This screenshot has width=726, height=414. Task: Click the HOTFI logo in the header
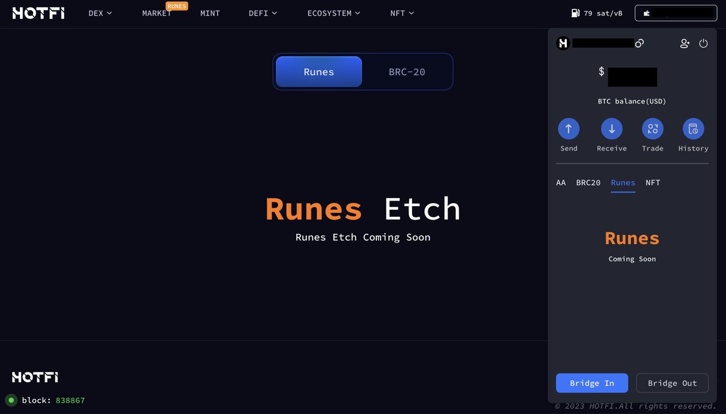38,13
